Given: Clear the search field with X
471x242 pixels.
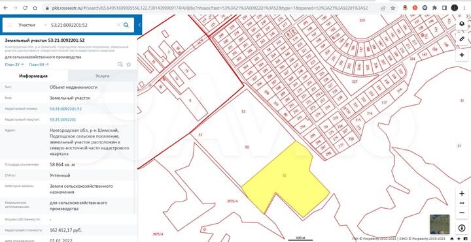Looking at the screenshot, I should (x=118, y=25).
